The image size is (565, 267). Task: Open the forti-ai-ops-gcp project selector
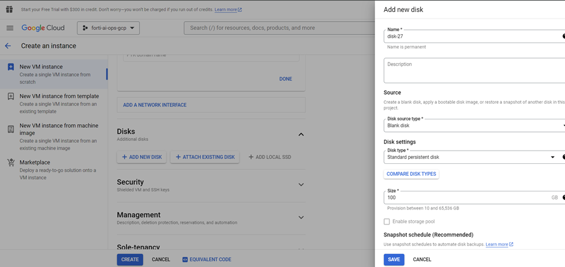[x=108, y=28]
